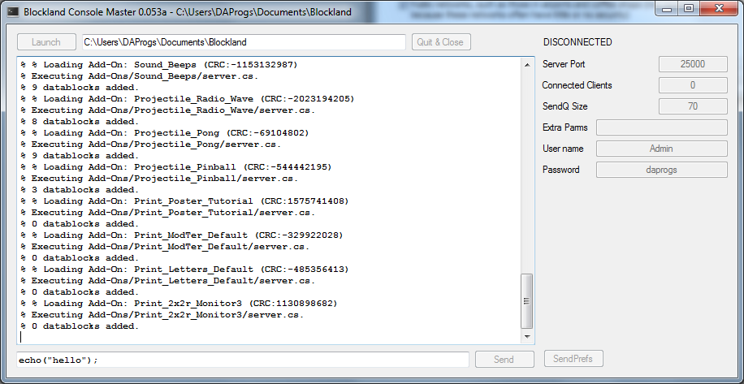Click the DISCONNECTED status text
The height and width of the screenshot is (384, 744).
click(577, 42)
